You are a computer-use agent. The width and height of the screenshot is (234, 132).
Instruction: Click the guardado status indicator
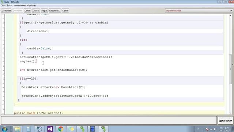(225, 121)
